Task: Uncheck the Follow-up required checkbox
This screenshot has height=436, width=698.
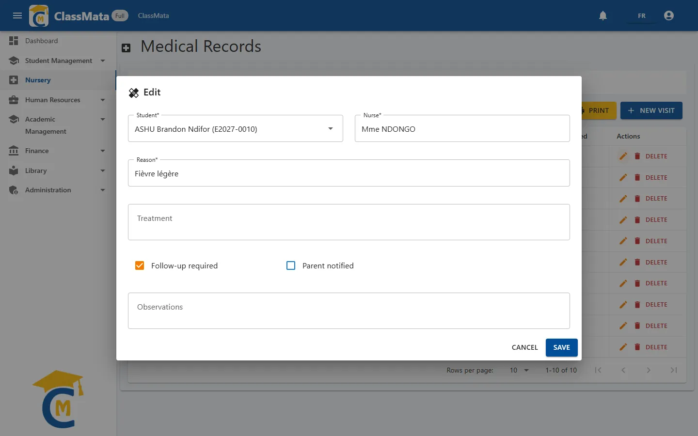Action: coord(140,265)
